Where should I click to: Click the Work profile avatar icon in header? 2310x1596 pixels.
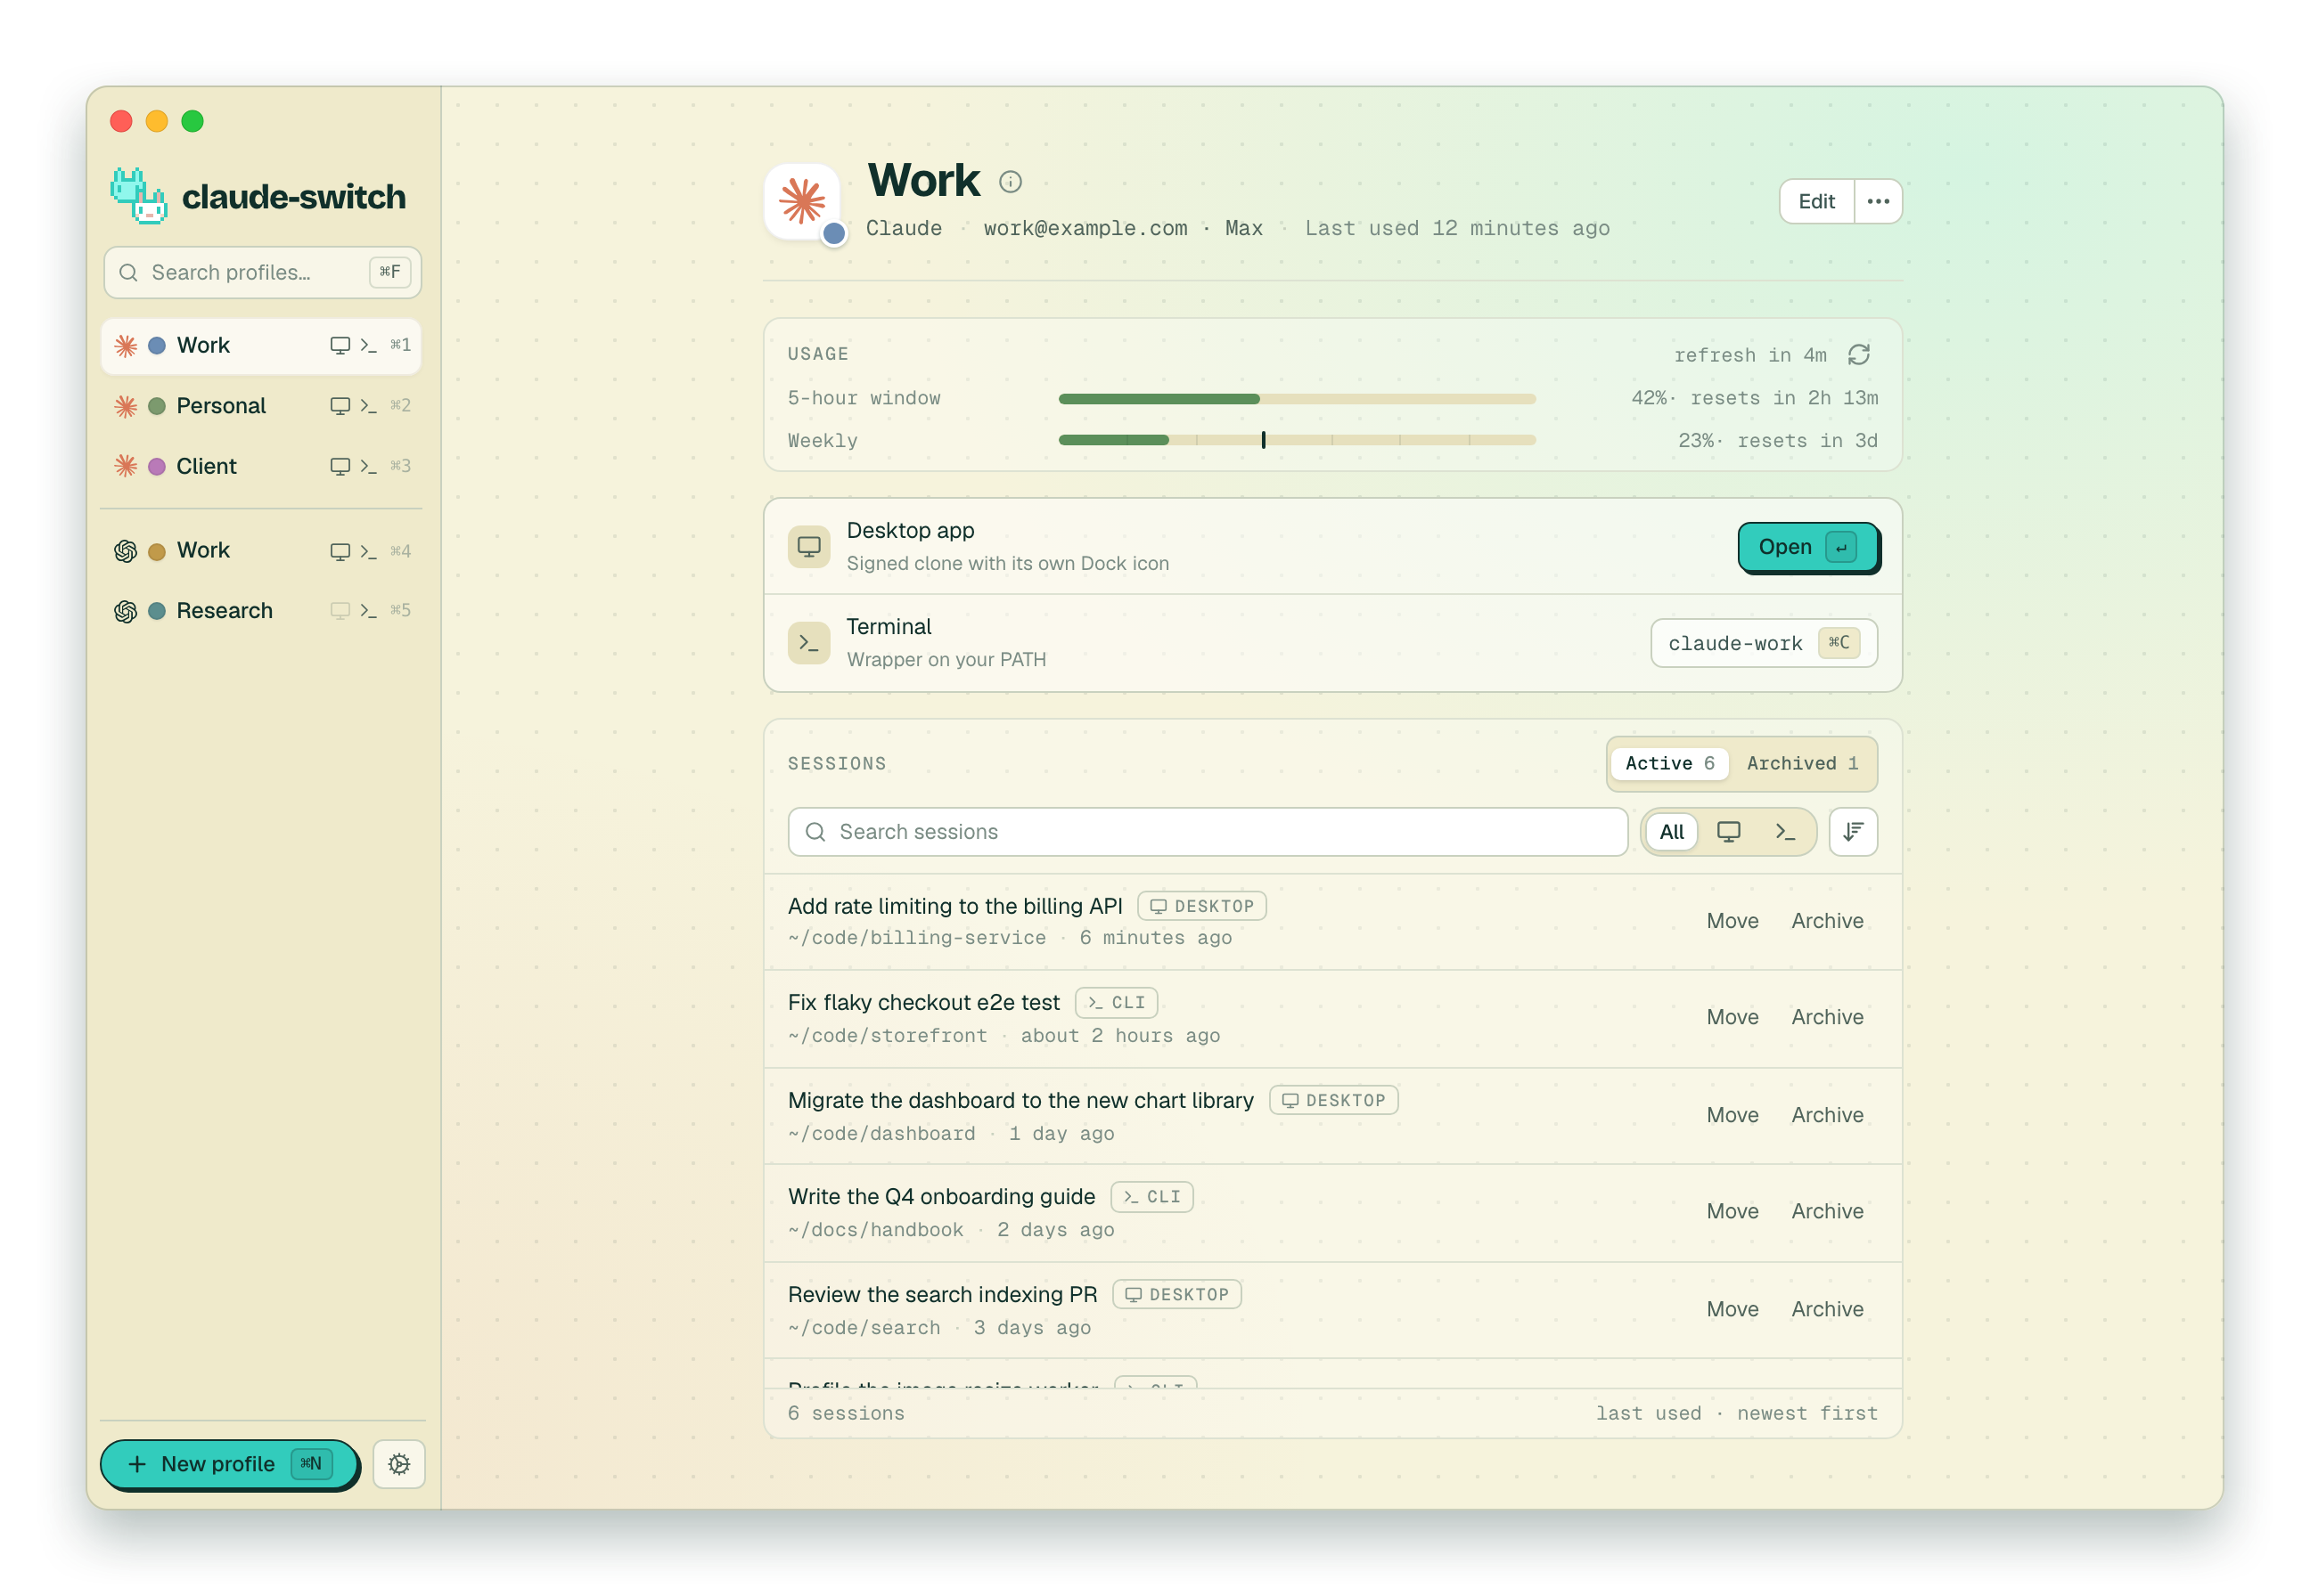point(802,201)
